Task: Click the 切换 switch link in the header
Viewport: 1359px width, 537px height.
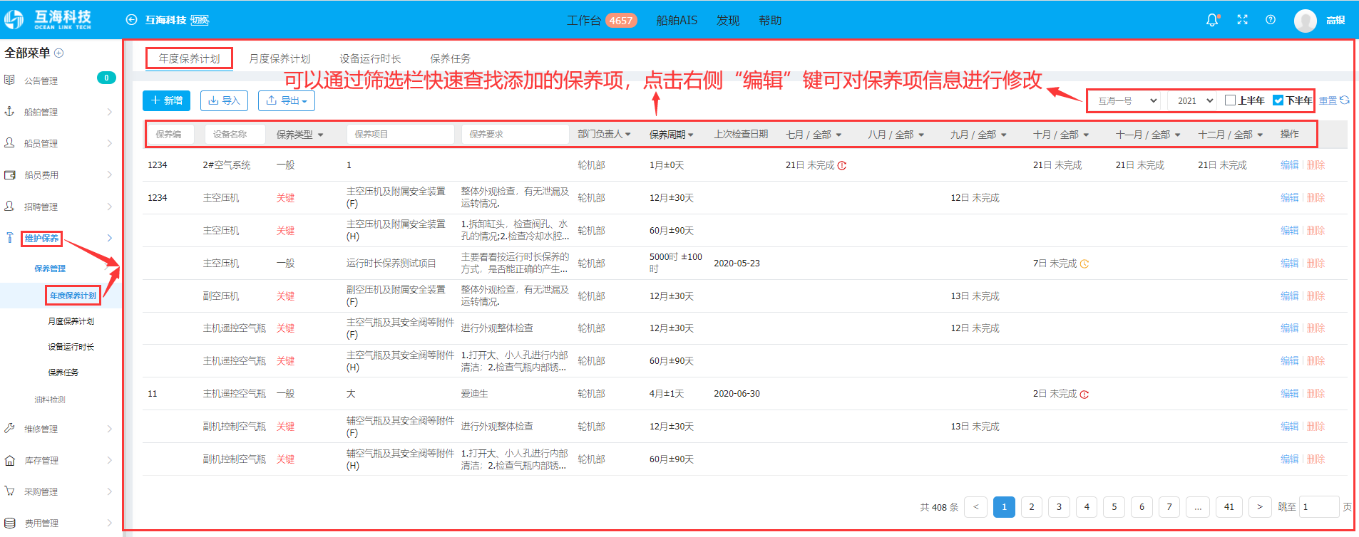Action: 200,20
